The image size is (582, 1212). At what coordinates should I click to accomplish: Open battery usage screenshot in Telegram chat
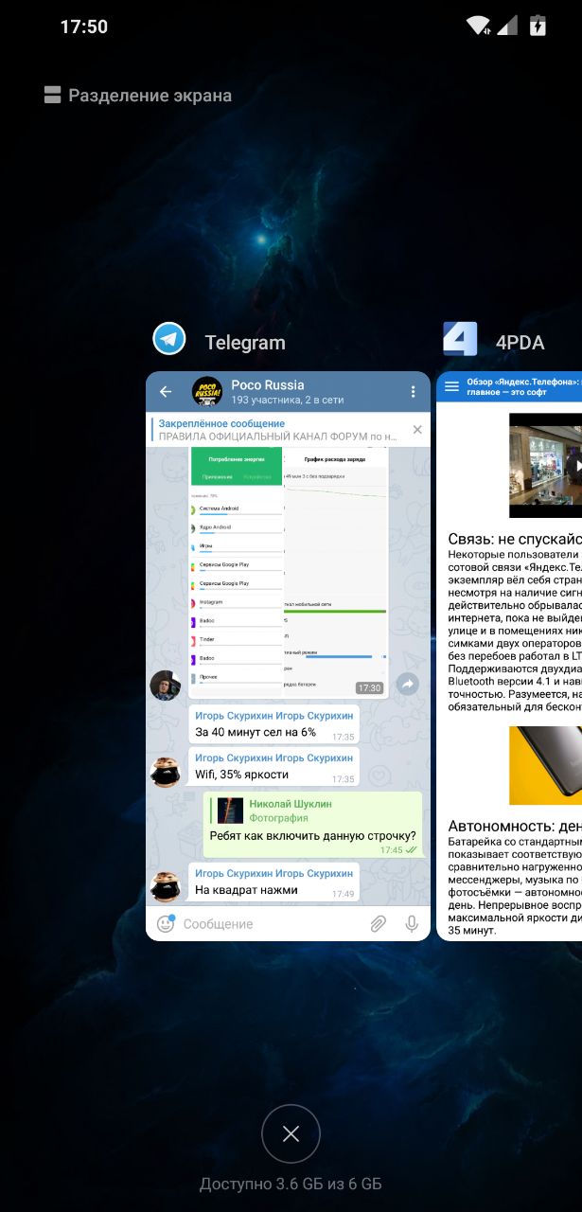click(x=289, y=573)
